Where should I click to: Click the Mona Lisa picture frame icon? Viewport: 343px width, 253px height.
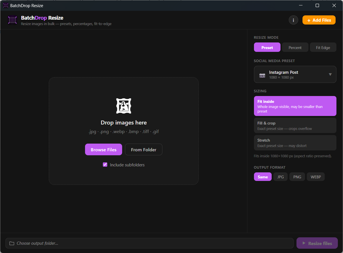pos(124,106)
